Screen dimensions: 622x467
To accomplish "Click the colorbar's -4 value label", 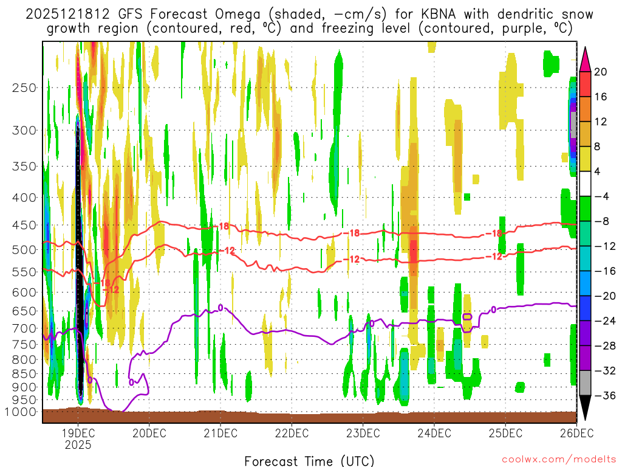I will pyautogui.click(x=602, y=196).
